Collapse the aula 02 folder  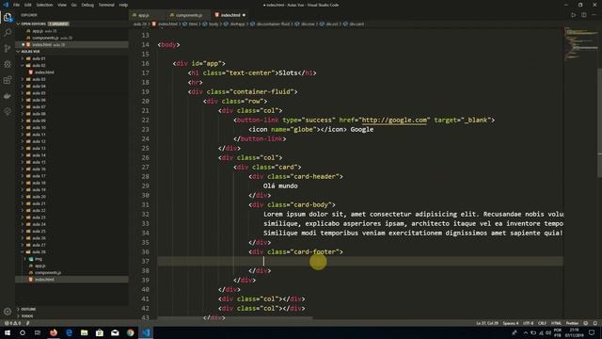click(39, 65)
